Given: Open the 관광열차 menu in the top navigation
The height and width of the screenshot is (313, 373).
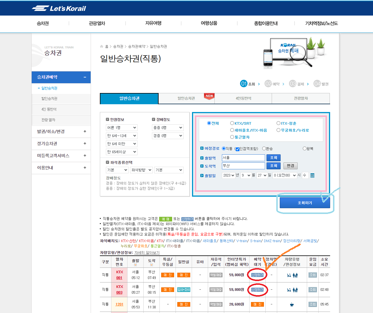Looking at the screenshot, I should click(x=97, y=23).
